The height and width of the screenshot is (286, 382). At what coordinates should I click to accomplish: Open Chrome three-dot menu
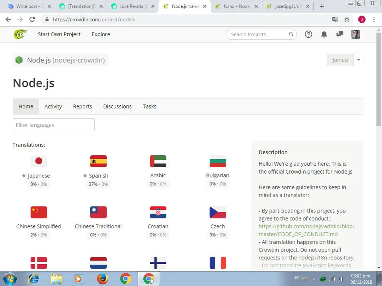[x=374, y=19]
